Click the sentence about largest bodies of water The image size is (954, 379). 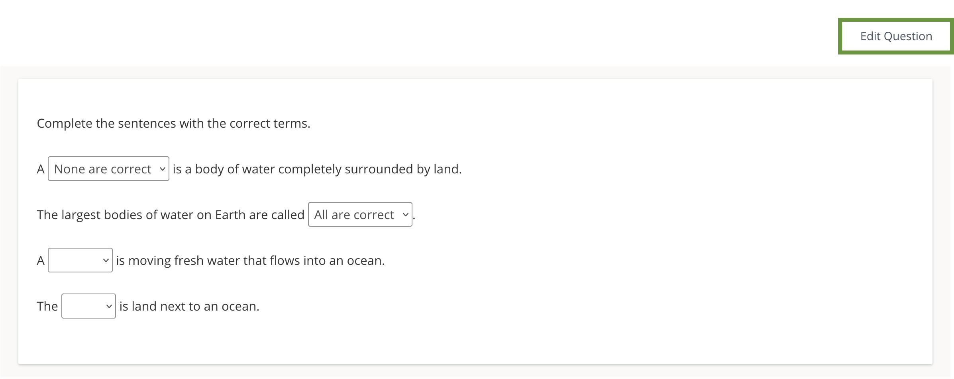pyautogui.click(x=171, y=215)
